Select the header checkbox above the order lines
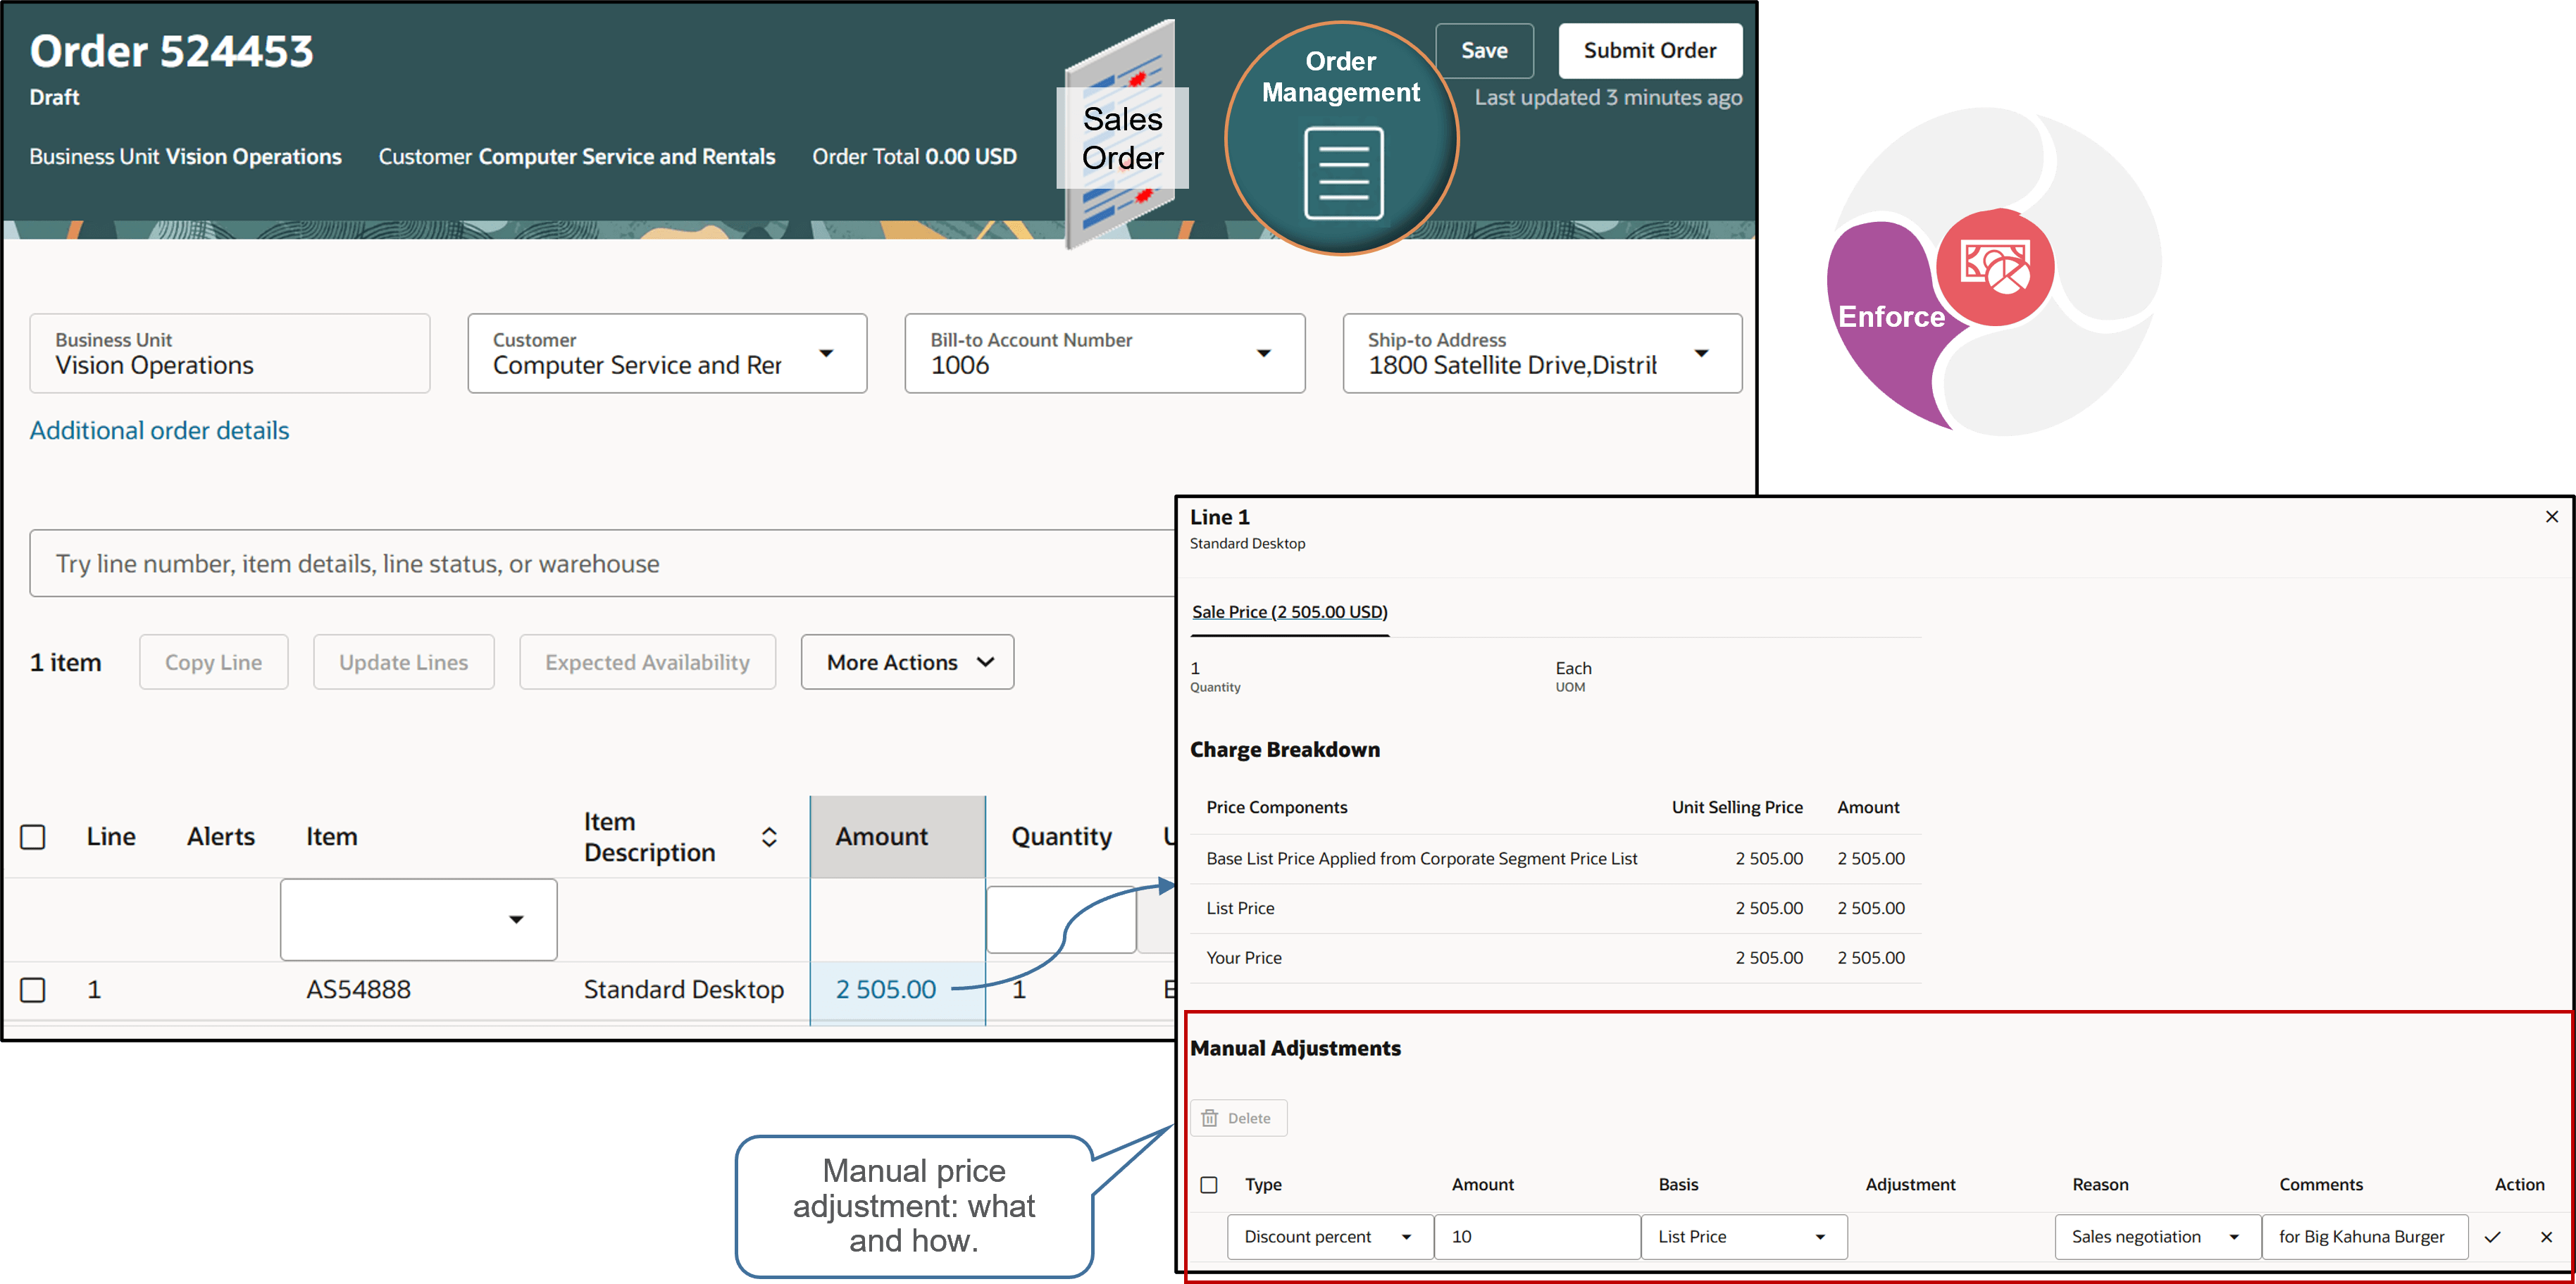2576x1284 pixels. click(x=33, y=836)
